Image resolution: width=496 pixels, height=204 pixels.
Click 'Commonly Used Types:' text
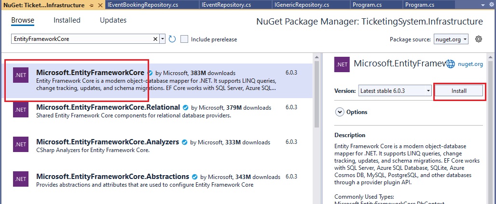[364, 197]
